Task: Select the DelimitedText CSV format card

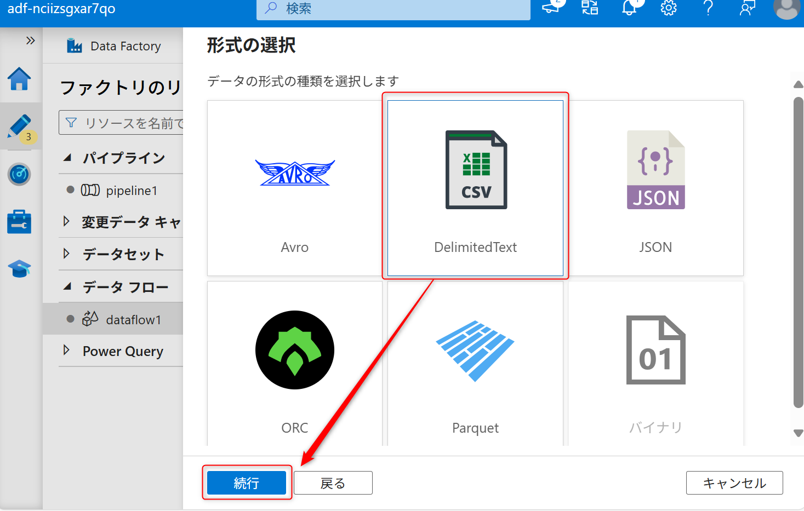Action: pyautogui.click(x=475, y=187)
